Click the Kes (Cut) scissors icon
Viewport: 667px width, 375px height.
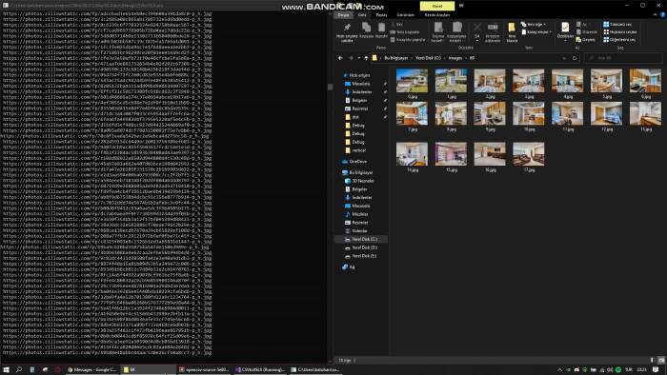click(393, 25)
